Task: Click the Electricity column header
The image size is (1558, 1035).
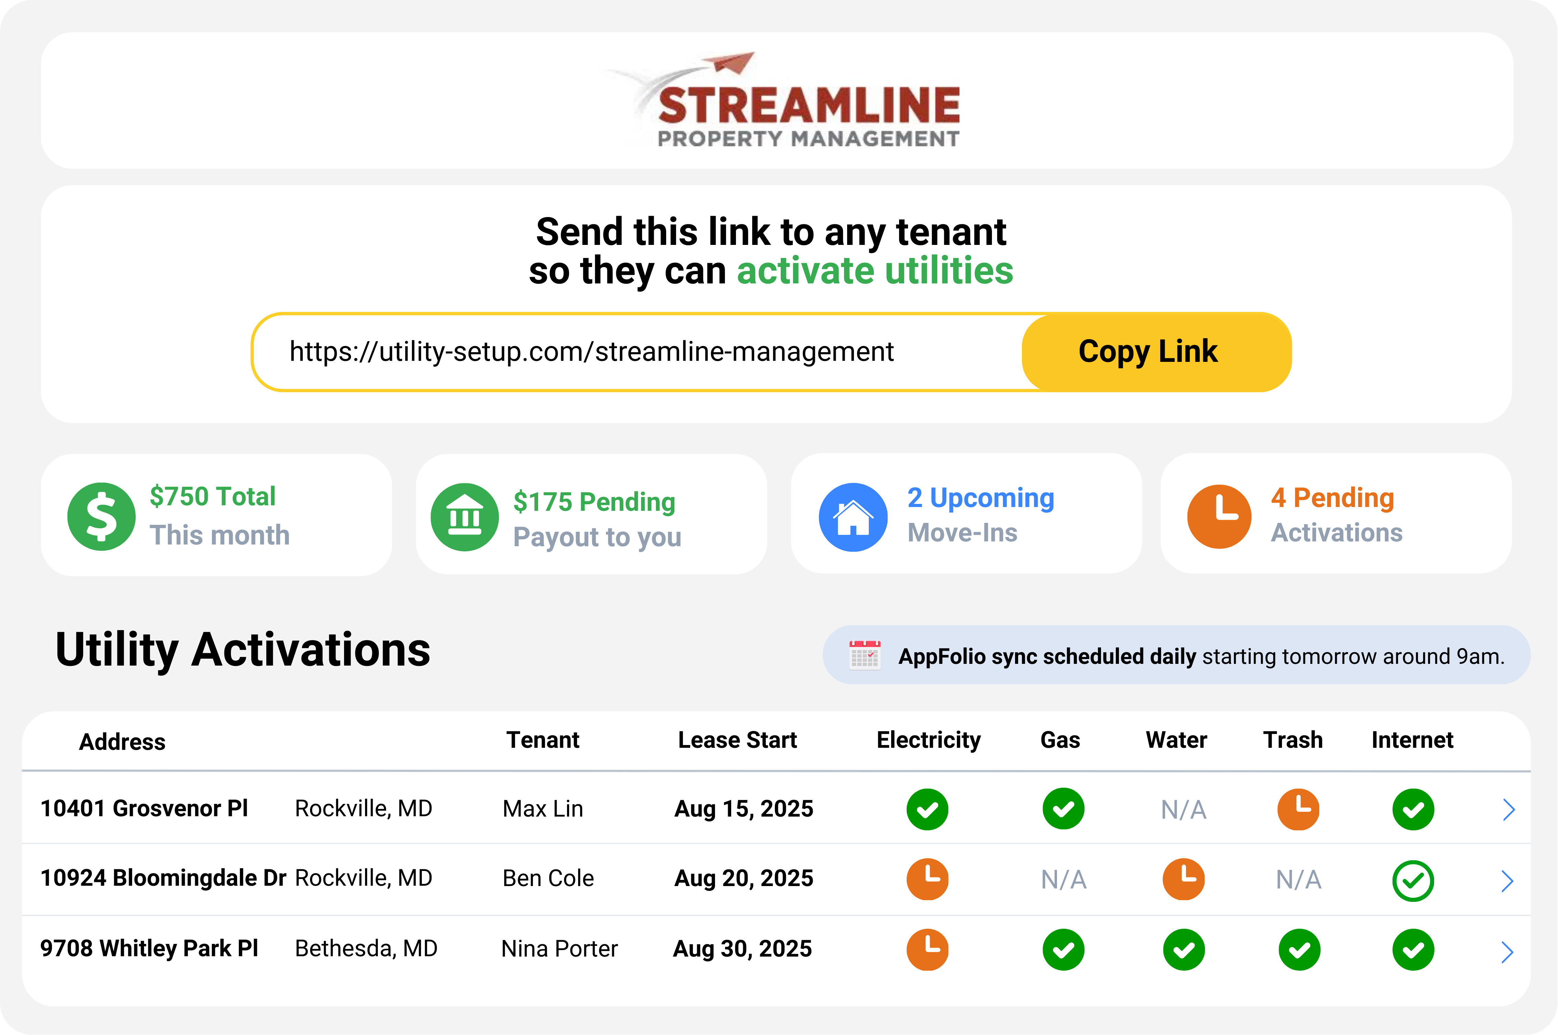Action: tap(928, 741)
